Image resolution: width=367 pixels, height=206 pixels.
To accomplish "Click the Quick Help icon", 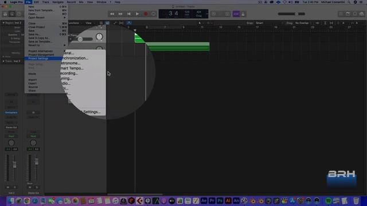I will point(19,14).
